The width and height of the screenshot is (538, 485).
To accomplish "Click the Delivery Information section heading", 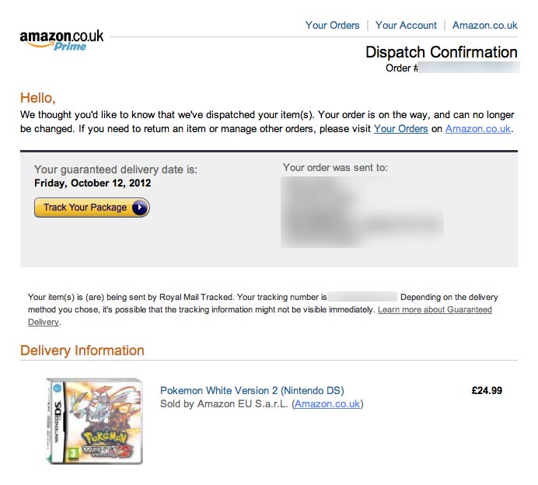I will click(82, 351).
